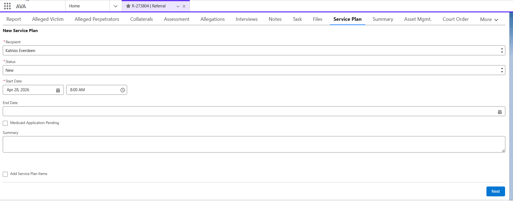Viewport: 513px width, 201px height.
Task: Open the Status dropdown
Action: pos(254,70)
